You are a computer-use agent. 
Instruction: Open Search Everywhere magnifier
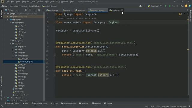[182, 6]
